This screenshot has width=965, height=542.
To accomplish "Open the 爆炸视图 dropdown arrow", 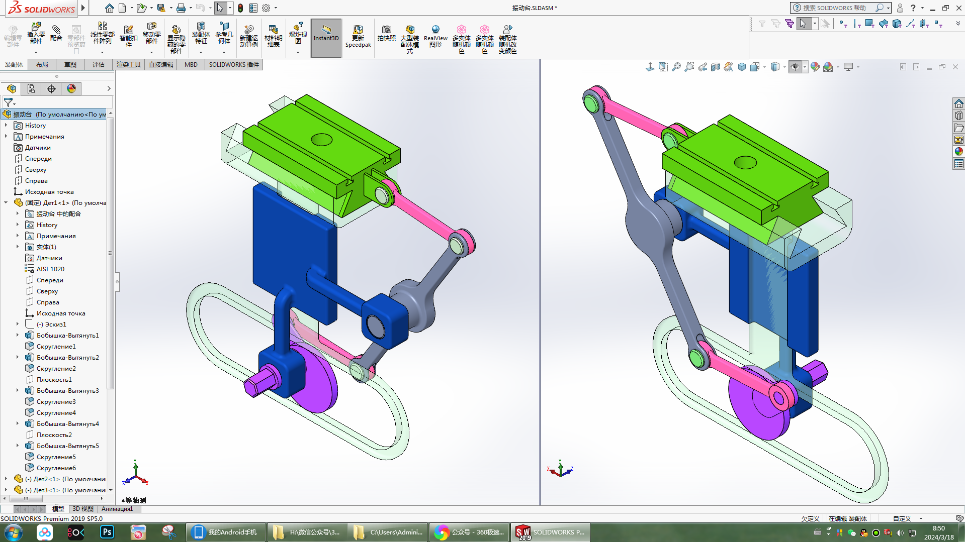I will click(298, 52).
